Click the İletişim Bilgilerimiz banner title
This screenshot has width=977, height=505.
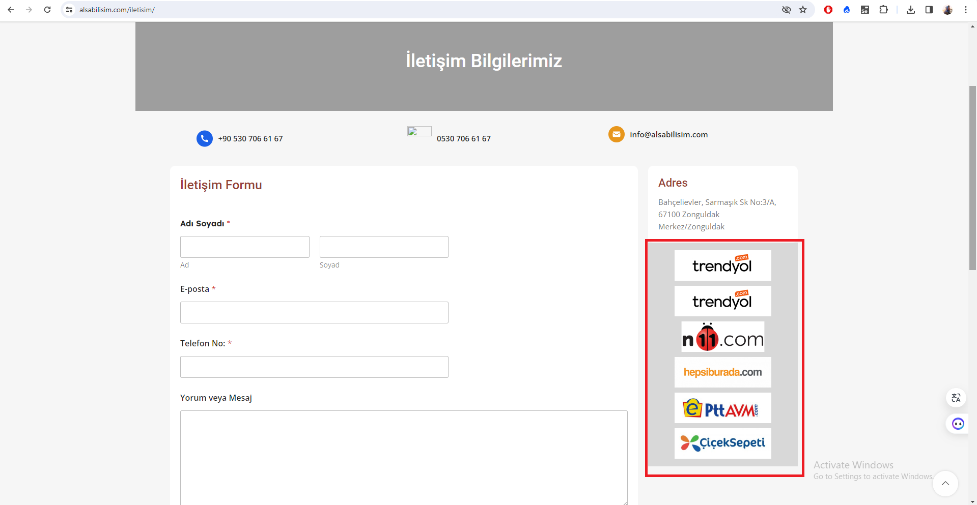point(484,61)
